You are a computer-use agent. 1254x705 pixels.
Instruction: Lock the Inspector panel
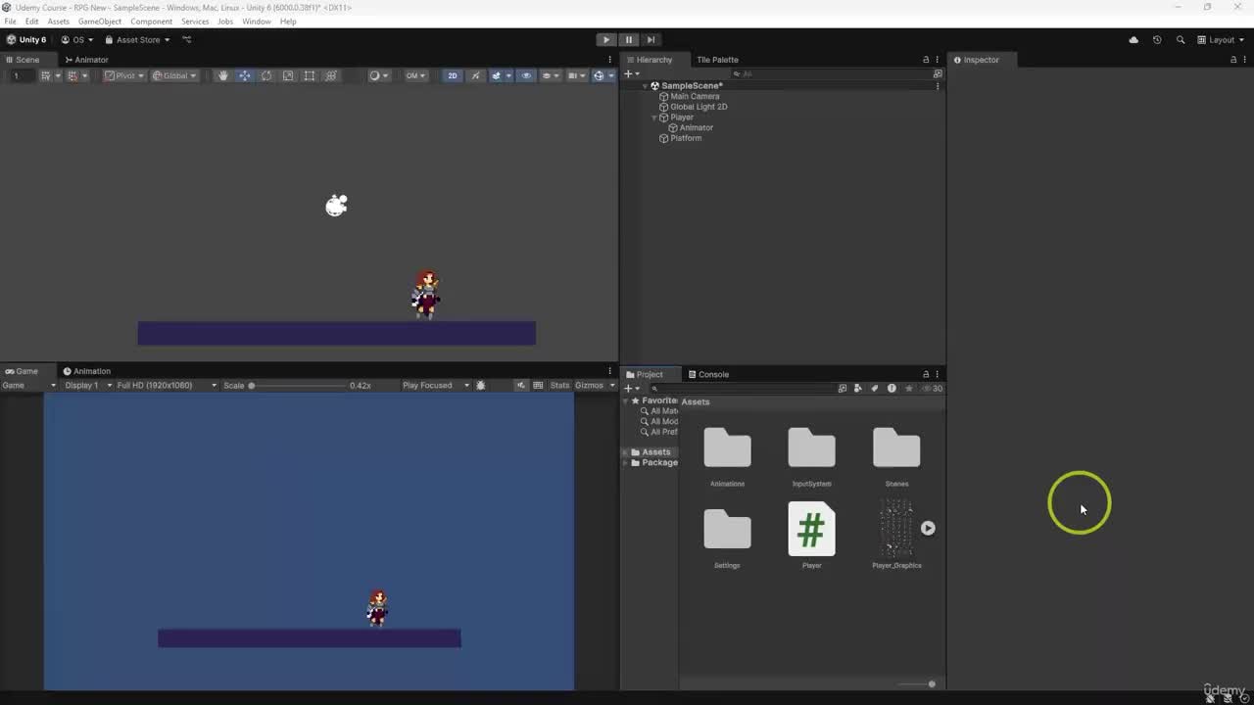pyautogui.click(x=1233, y=60)
